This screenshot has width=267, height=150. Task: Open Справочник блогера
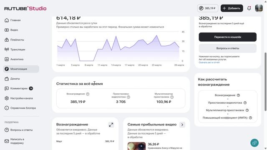pyautogui.click(x=23, y=108)
